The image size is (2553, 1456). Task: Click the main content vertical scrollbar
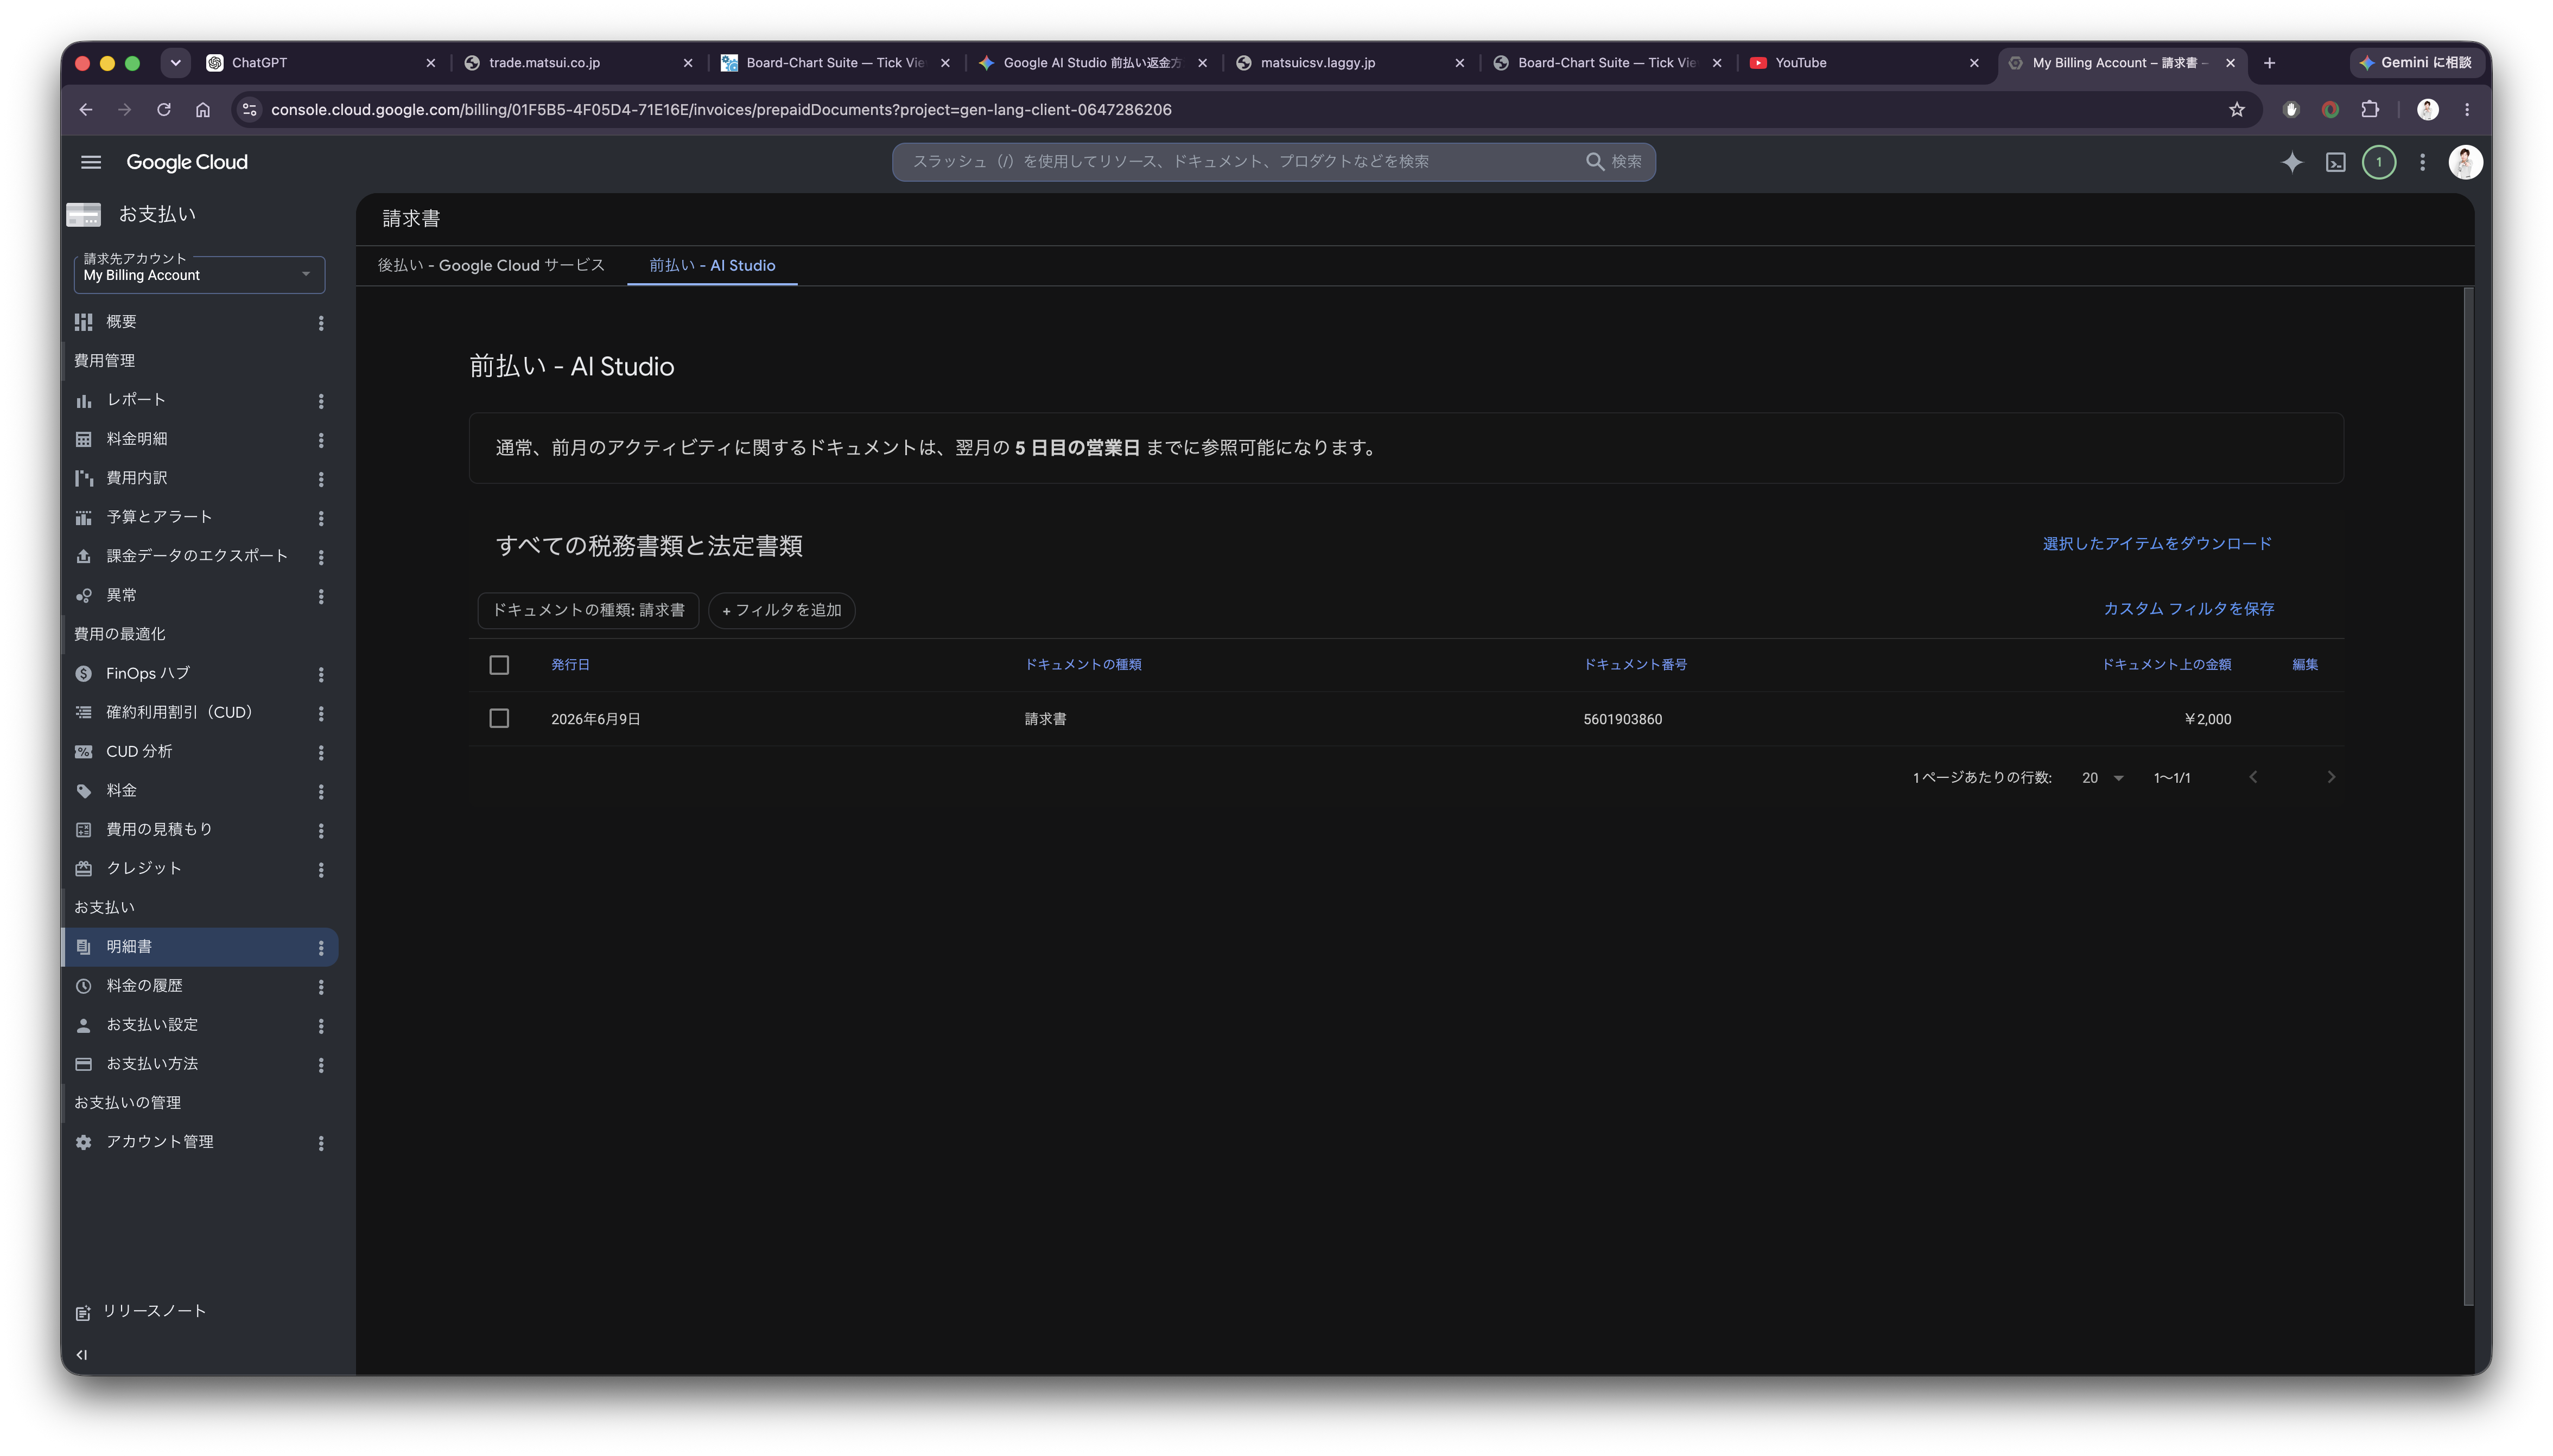(2468, 796)
